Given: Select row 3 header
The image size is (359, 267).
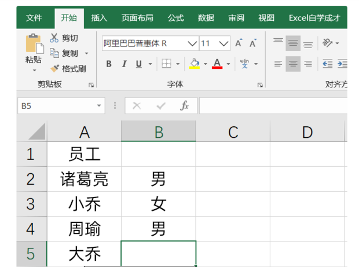Looking at the screenshot, I should (32, 204).
